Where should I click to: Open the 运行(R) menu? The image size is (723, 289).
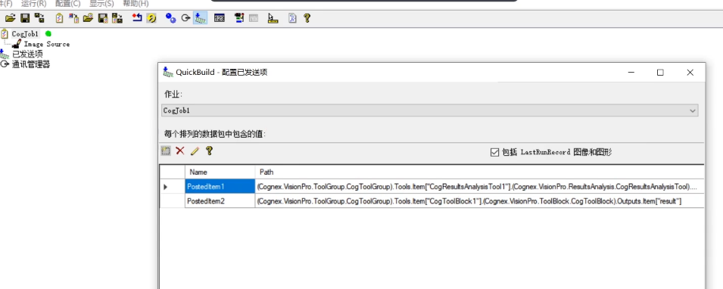coord(33,4)
